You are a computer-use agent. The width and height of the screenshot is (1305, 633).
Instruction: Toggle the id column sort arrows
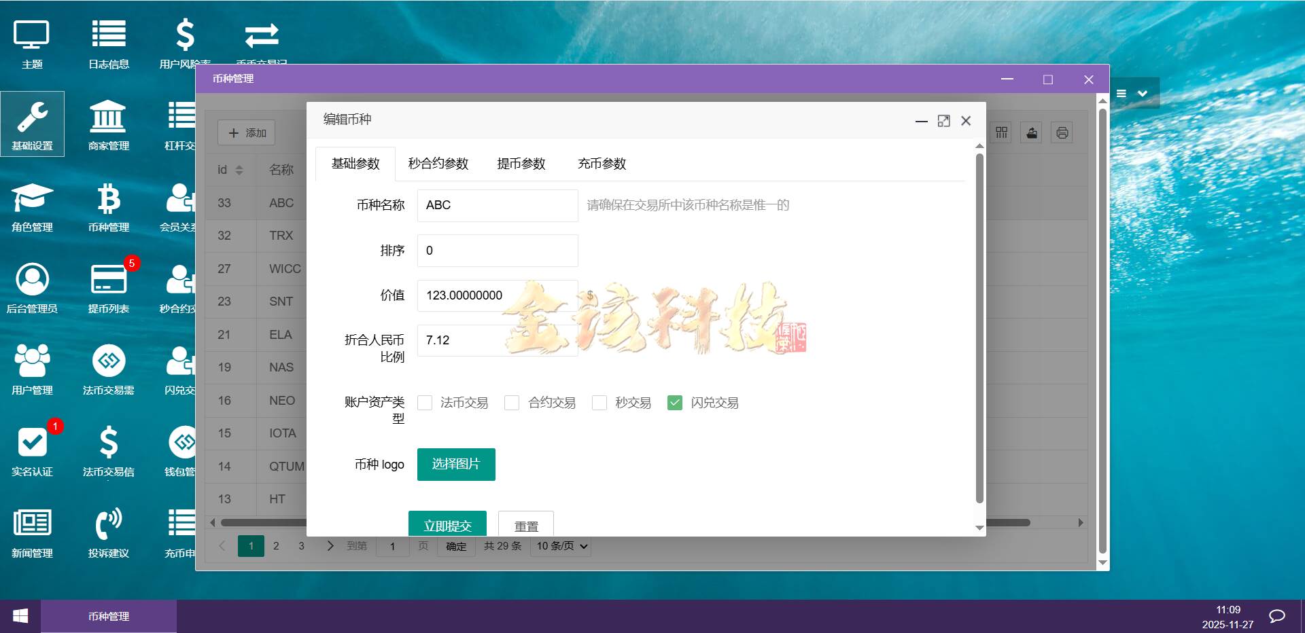(239, 169)
